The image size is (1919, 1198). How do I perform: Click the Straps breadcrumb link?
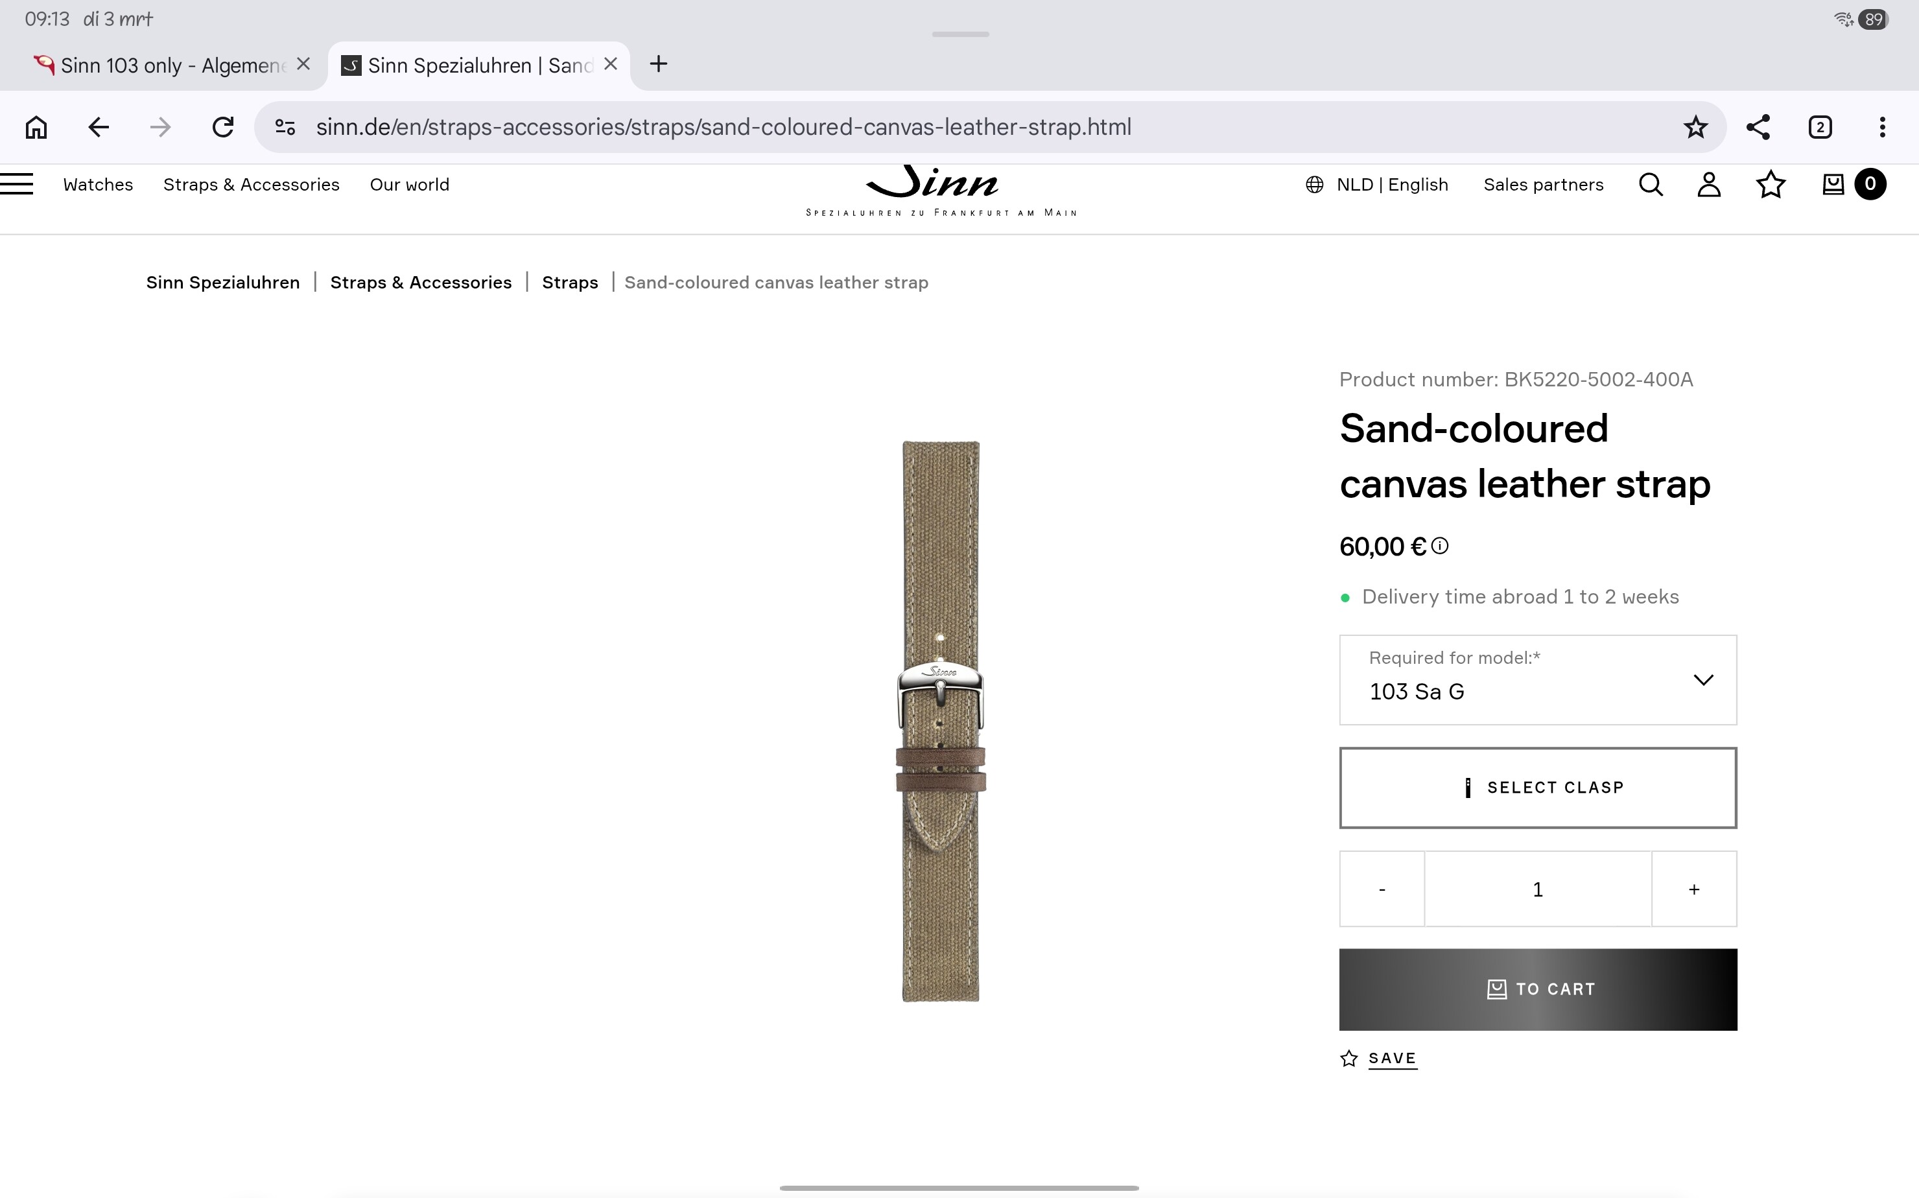click(x=570, y=283)
